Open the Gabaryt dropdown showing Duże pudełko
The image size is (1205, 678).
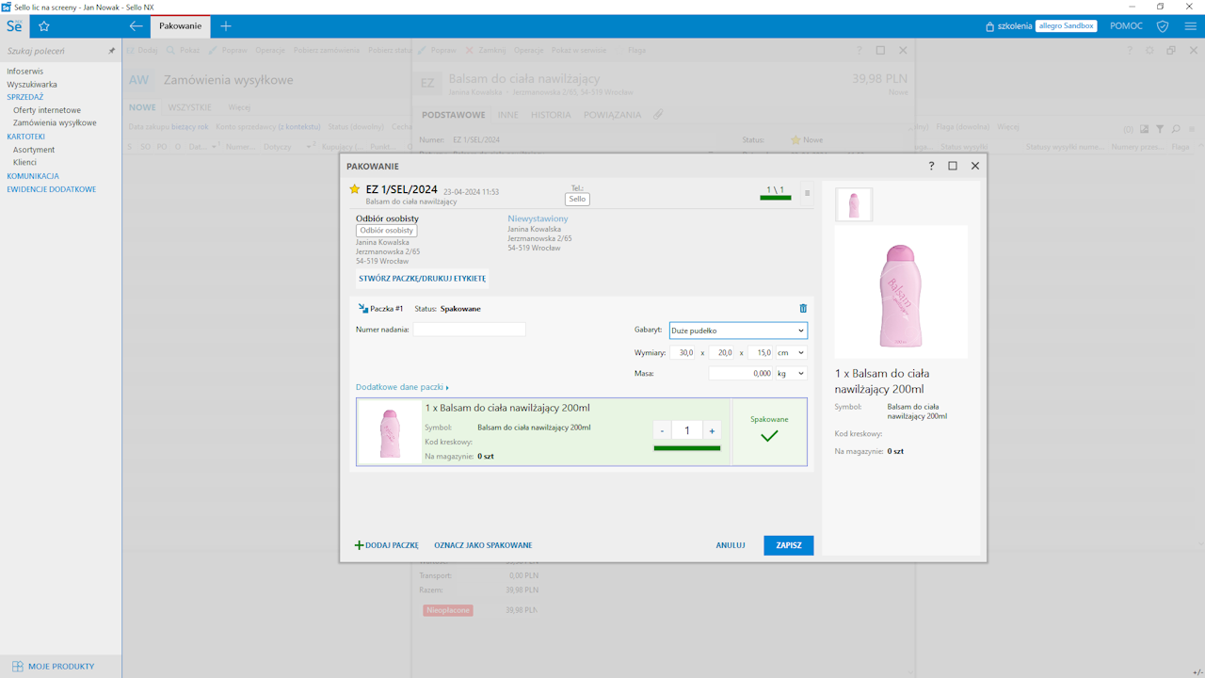click(x=737, y=331)
